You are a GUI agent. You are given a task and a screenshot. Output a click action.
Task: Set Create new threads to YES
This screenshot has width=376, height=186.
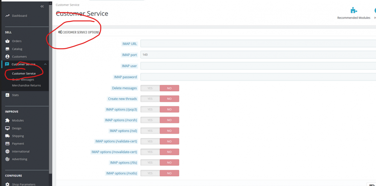click(150, 99)
